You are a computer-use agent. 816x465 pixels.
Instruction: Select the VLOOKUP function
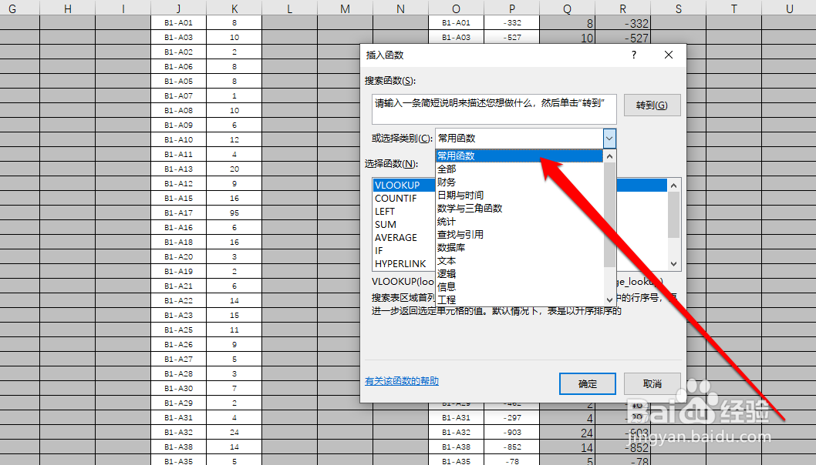tap(396, 185)
